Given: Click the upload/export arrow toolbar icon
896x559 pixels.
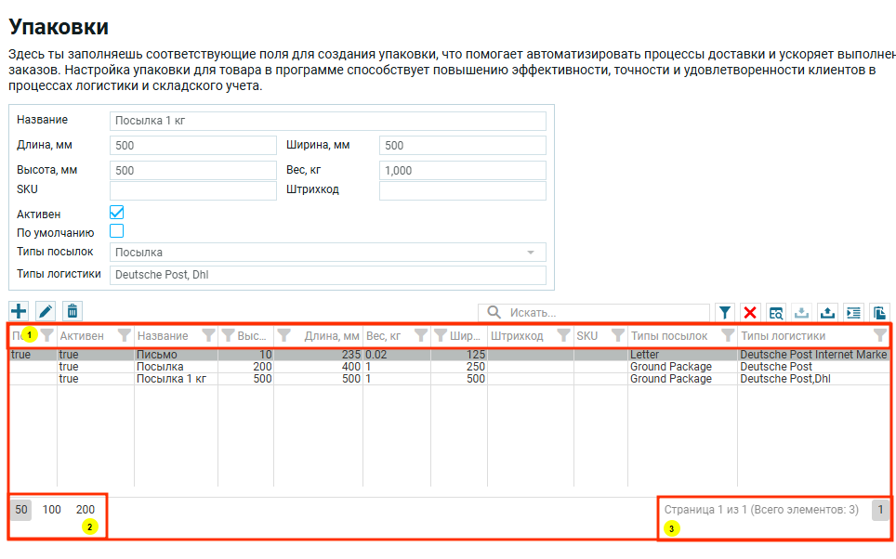Looking at the screenshot, I should click(x=827, y=313).
